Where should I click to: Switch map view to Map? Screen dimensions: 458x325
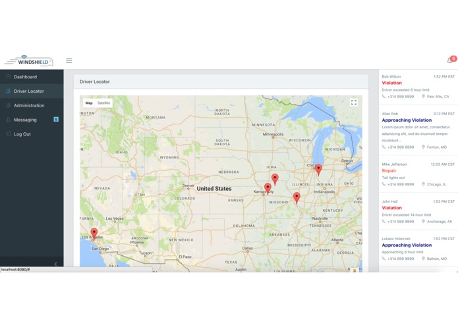89,103
